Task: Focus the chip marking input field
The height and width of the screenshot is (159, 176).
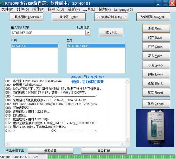Action: (x=48, y=33)
